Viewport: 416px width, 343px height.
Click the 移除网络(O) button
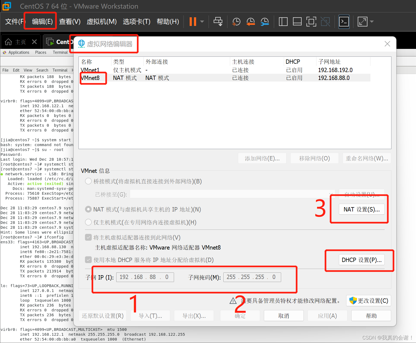(315, 158)
